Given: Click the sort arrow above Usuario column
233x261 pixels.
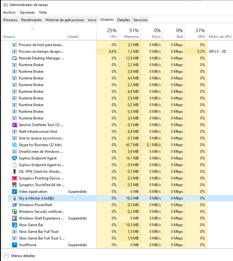Looking at the screenshot, I should (x=33, y=29).
